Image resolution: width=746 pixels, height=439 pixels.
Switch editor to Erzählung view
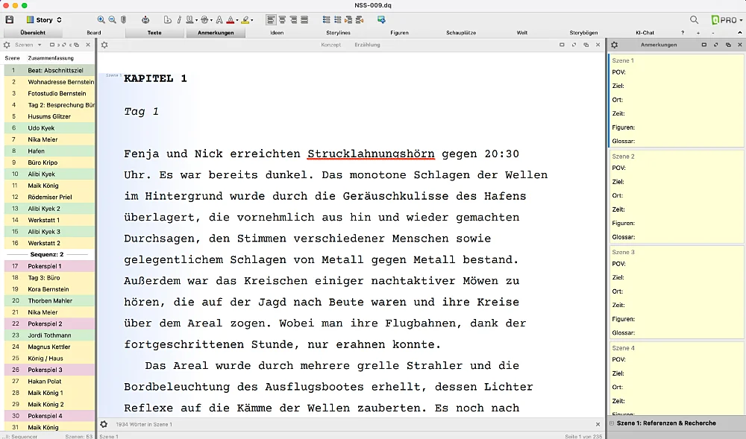pyautogui.click(x=367, y=45)
